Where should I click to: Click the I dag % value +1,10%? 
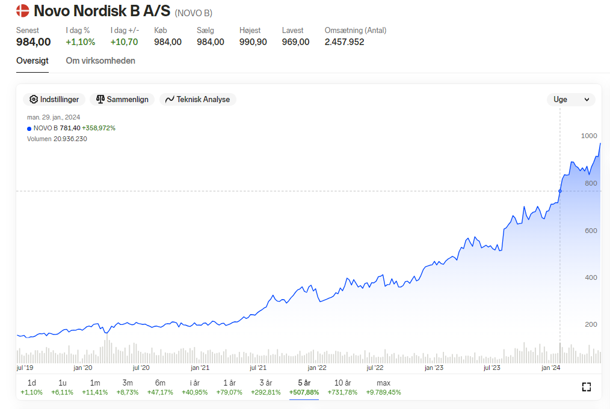pyautogui.click(x=80, y=42)
